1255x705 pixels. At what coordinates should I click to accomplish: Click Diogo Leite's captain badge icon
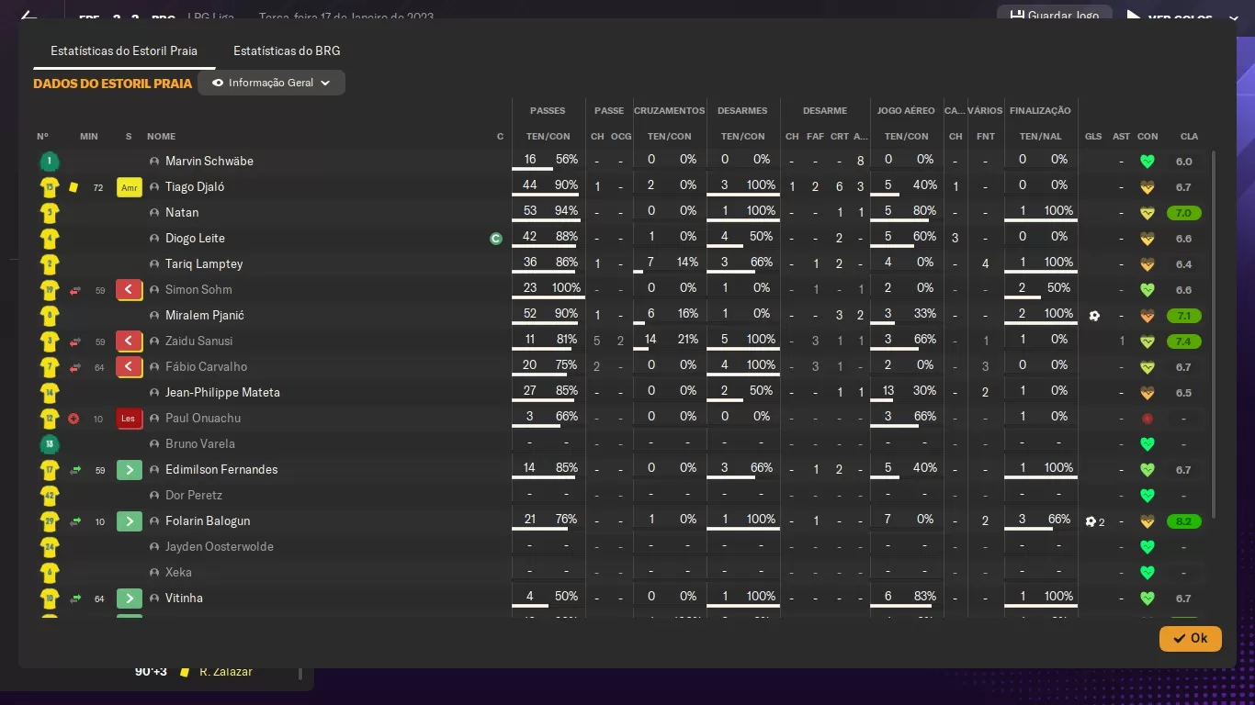click(496, 239)
